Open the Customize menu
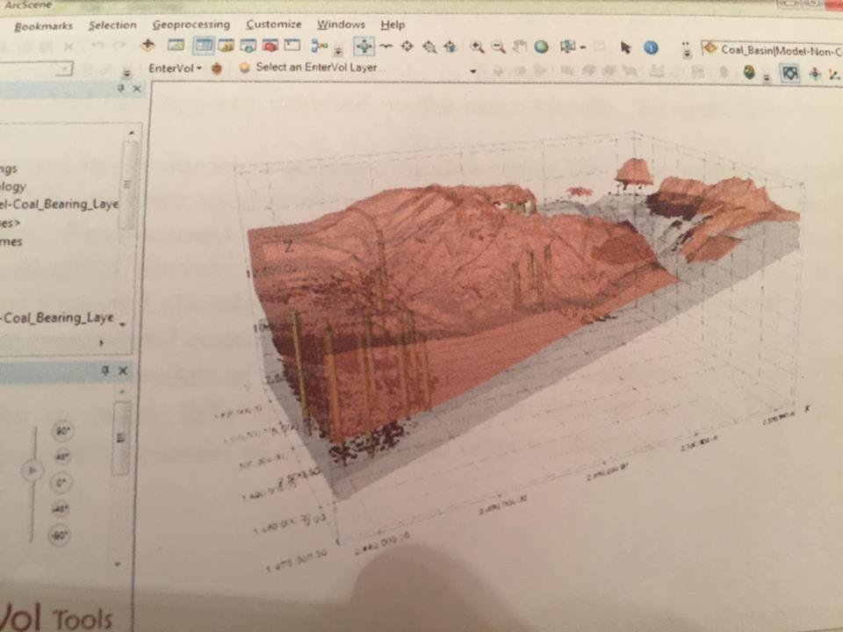This screenshot has height=632, width=843. click(273, 25)
